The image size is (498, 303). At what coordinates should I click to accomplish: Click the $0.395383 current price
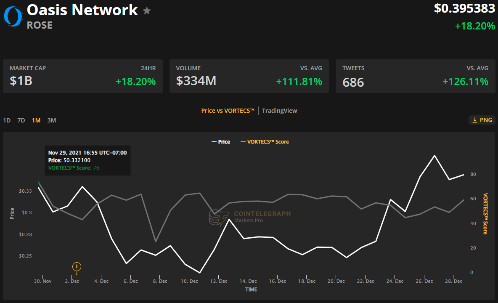coord(464,8)
